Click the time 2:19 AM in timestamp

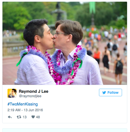(x=14, y=110)
